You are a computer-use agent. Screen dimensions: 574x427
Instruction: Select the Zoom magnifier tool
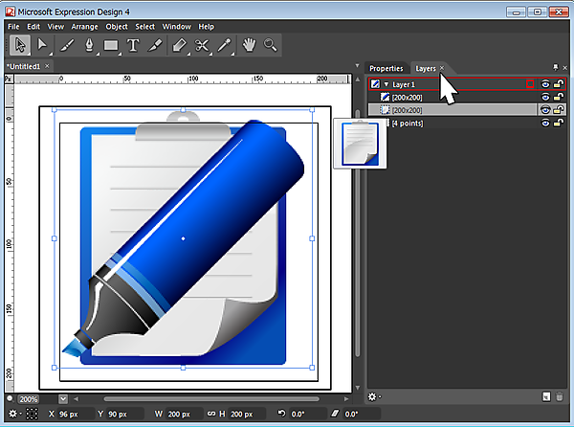click(x=271, y=44)
